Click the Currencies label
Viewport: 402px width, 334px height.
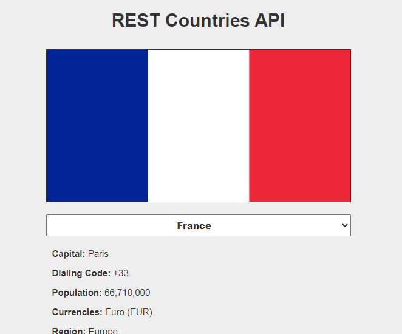[77, 312]
